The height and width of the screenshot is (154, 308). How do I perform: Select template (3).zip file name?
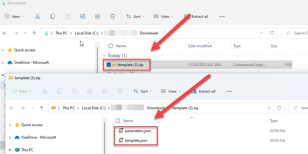(x=130, y=64)
